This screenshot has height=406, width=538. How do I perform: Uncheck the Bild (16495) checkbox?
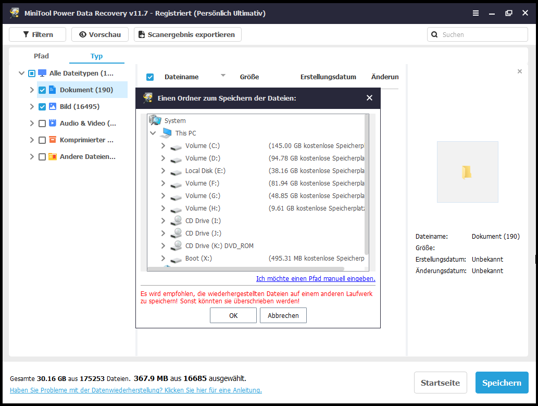tap(42, 106)
